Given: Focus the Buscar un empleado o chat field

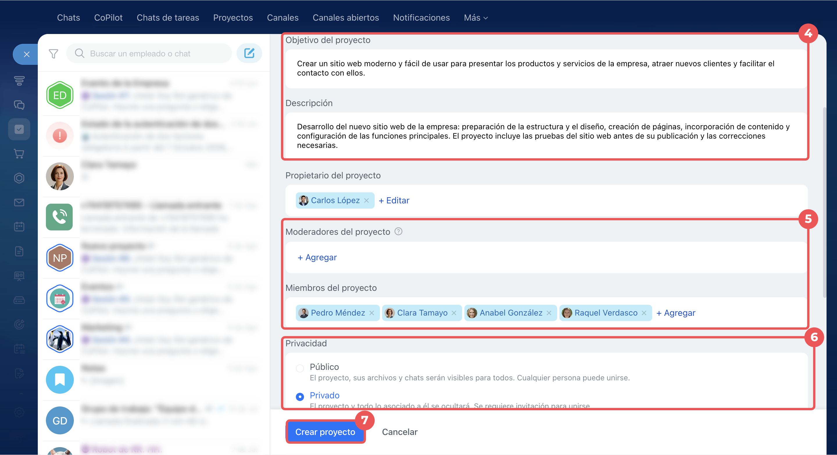Looking at the screenshot, I should coord(149,53).
